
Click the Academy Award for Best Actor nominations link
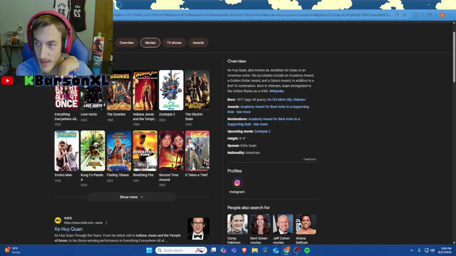(264, 122)
